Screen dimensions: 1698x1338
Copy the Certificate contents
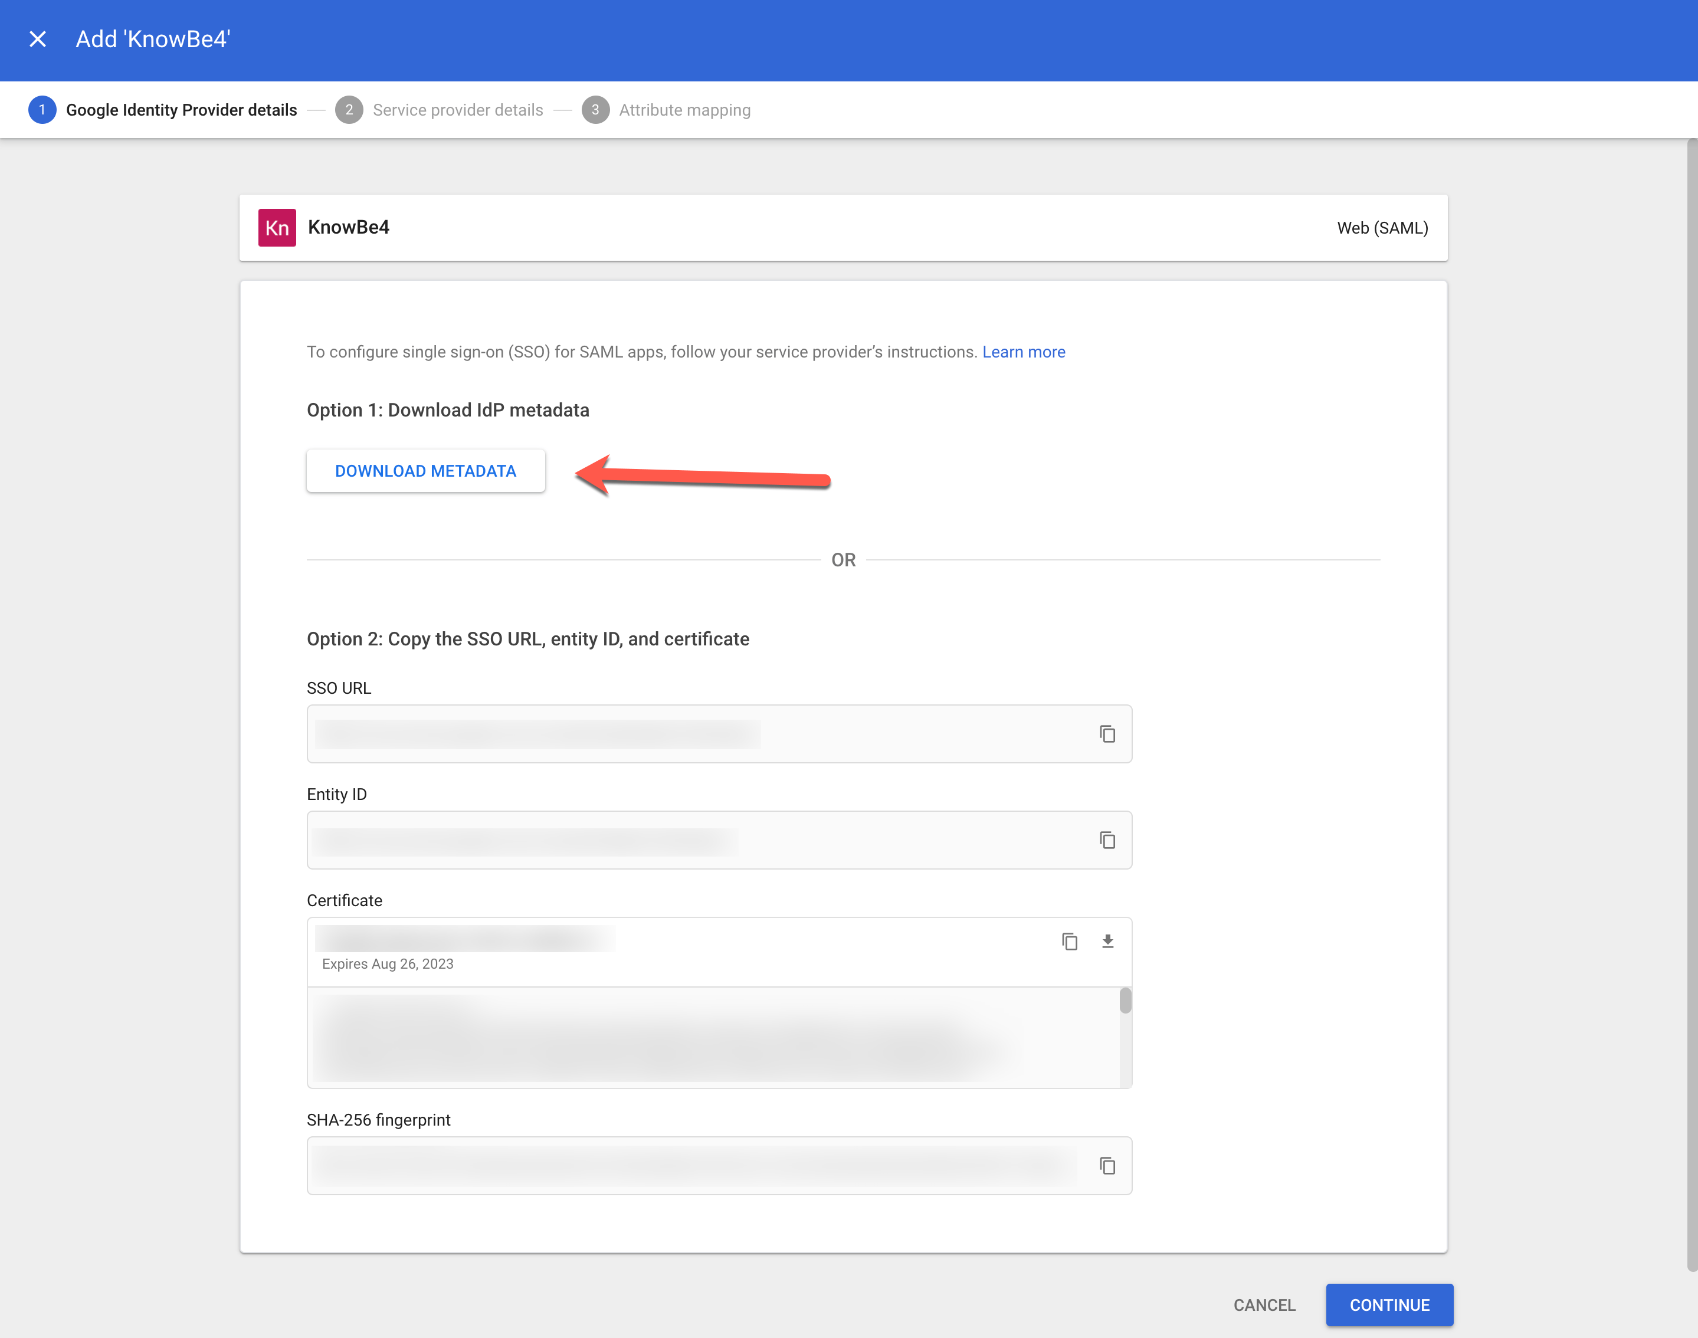[1070, 941]
